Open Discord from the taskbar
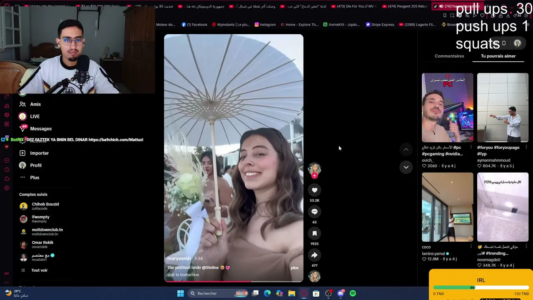 pos(341,293)
